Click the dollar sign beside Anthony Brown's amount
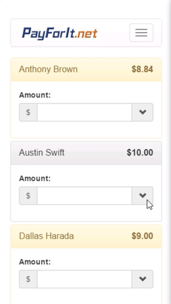The image size is (171, 304). click(x=28, y=112)
